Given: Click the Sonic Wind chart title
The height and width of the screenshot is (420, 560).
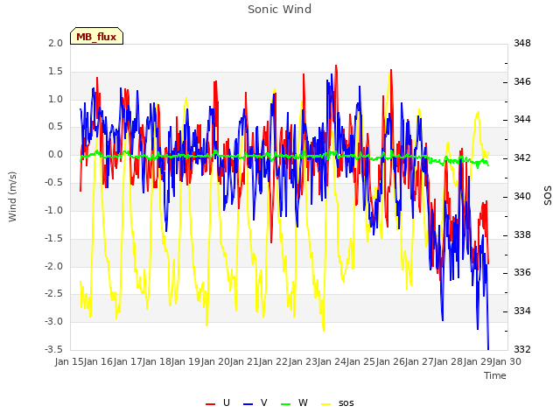Looking at the screenshot, I should click(279, 9).
